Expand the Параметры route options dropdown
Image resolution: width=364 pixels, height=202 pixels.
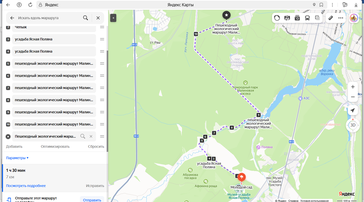pyautogui.click(x=17, y=158)
